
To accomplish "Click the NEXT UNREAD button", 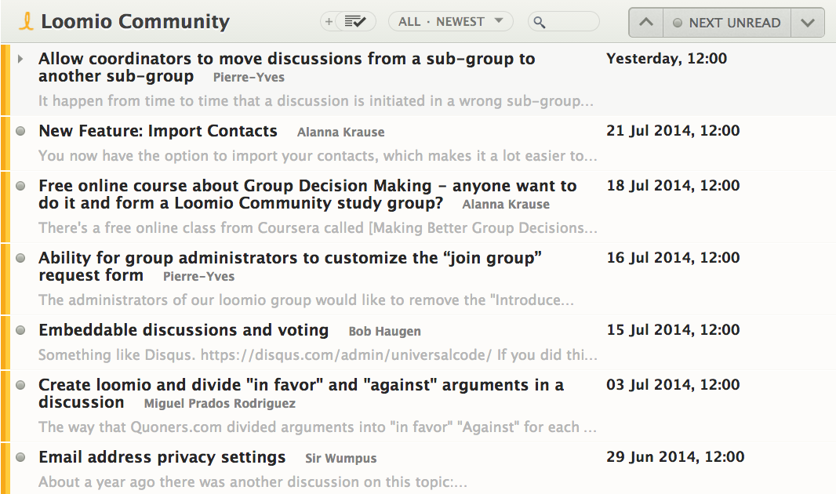I will point(727,23).
